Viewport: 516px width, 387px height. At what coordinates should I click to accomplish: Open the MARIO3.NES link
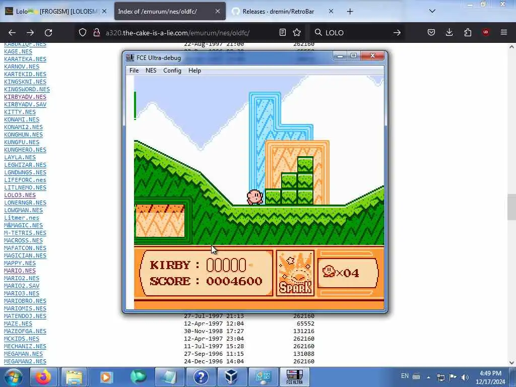[x=21, y=293]
